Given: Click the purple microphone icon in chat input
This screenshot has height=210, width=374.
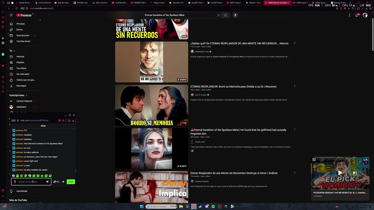Looking at the screenshot, I should point(15,182).
